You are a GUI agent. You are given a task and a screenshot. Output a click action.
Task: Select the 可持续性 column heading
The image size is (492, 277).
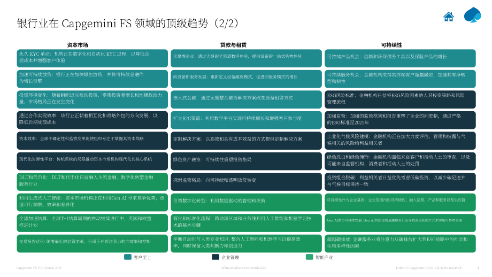(391, 45)
